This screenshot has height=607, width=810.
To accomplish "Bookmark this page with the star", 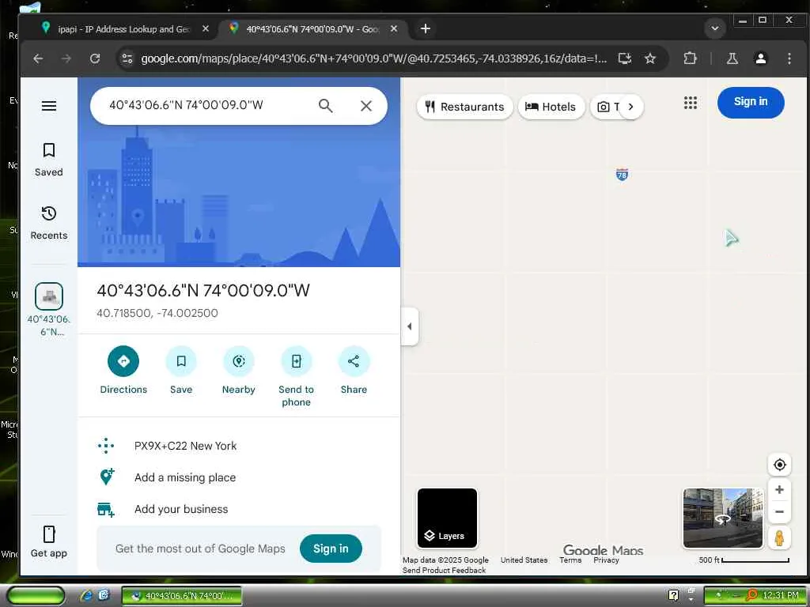I will [650, 58].
